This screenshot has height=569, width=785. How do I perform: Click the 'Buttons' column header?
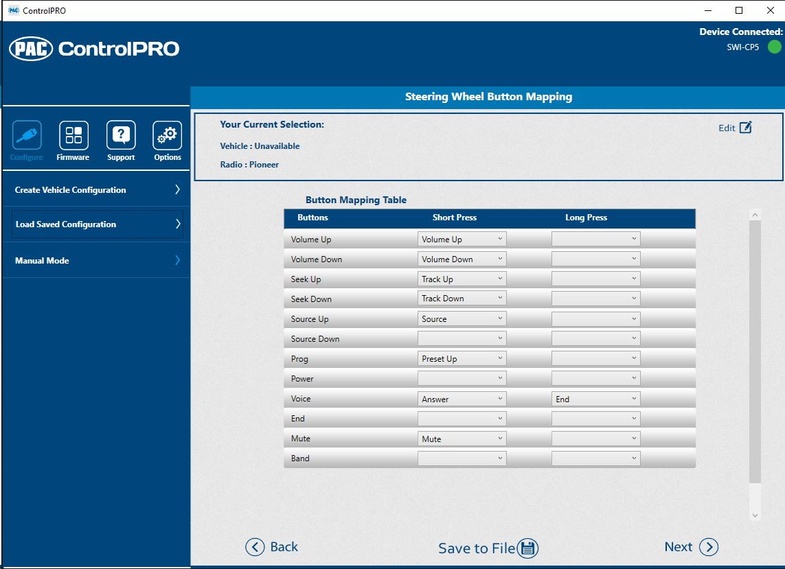tap(313, 218)
